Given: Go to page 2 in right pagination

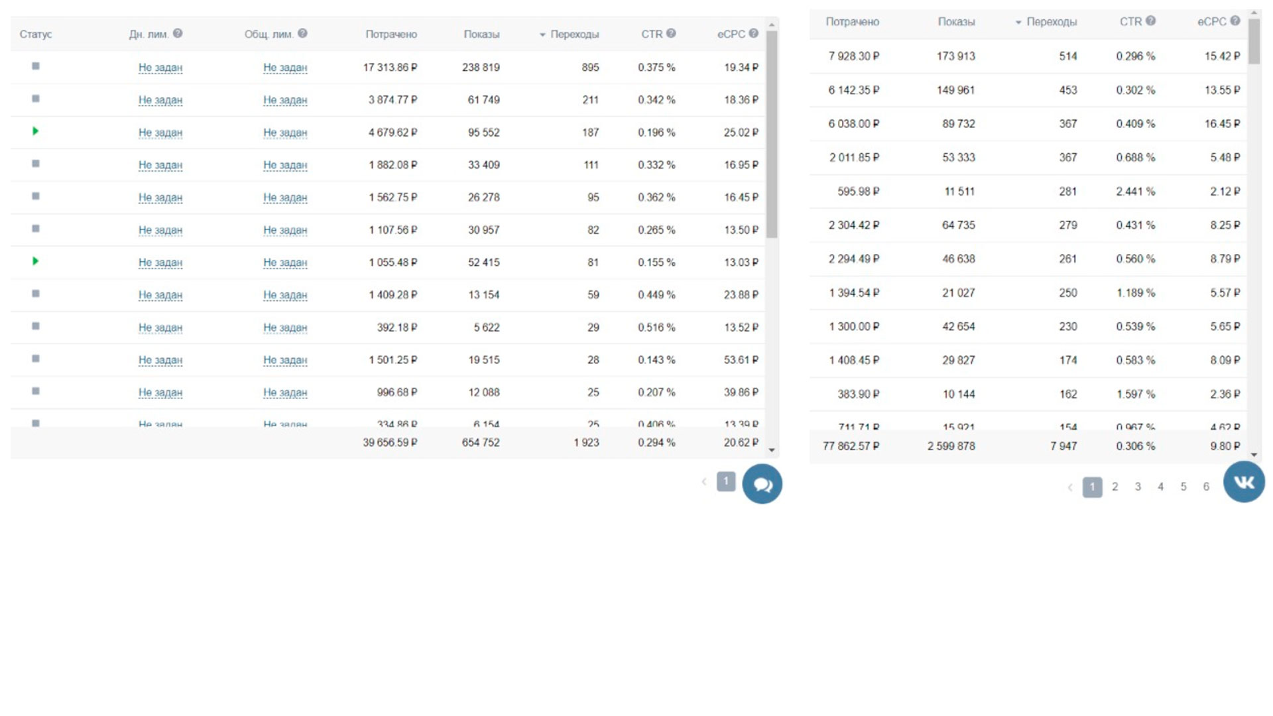Looking at the screenshot, I should (x=1115, y=487).
